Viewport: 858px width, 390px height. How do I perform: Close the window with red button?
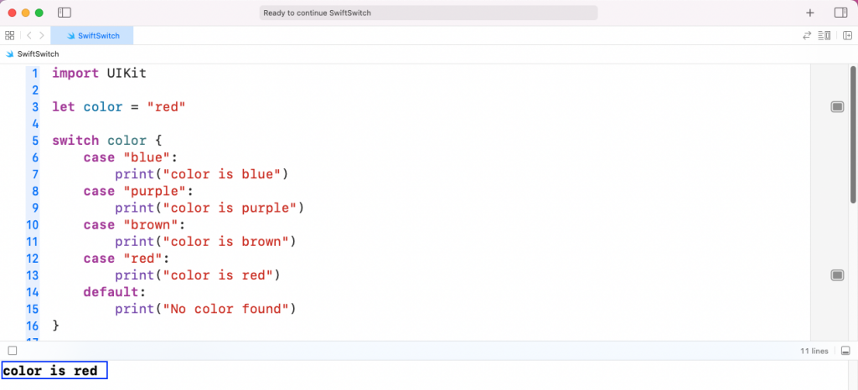[x=12, y=13]
